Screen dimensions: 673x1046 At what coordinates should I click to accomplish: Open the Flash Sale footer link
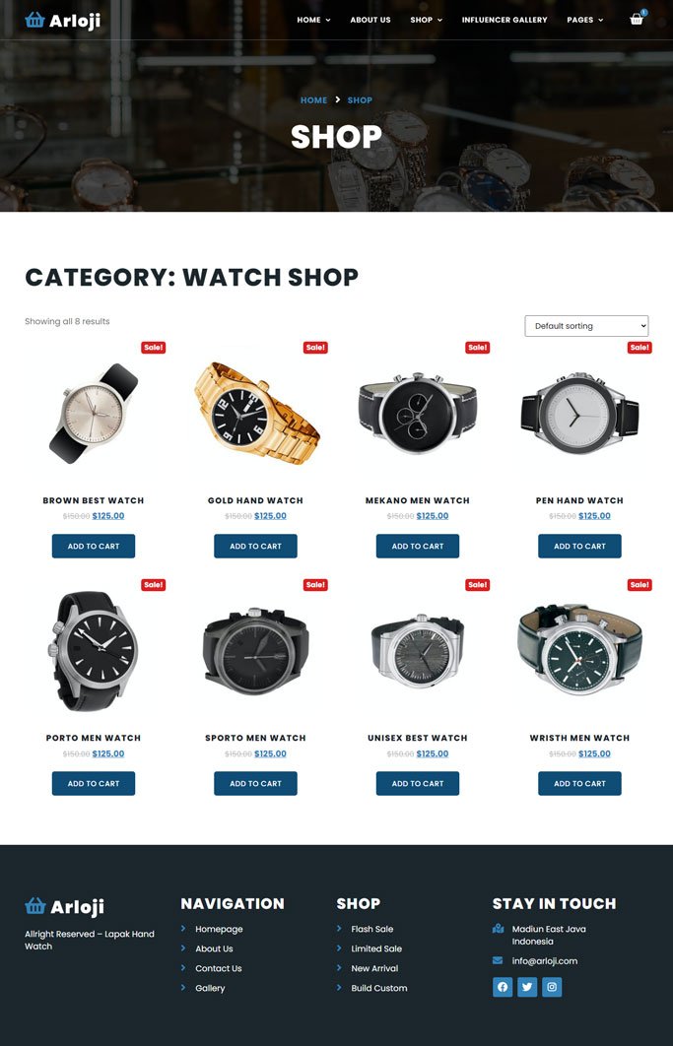(371, 929)
